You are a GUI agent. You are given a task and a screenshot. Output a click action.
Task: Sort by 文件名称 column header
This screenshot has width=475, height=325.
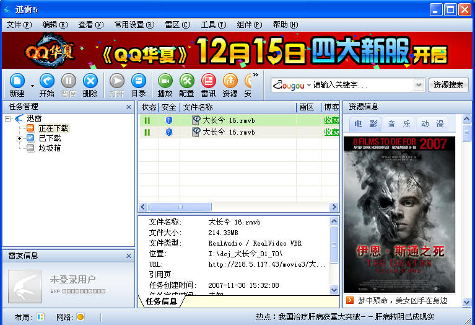click(x=238, y=107)
